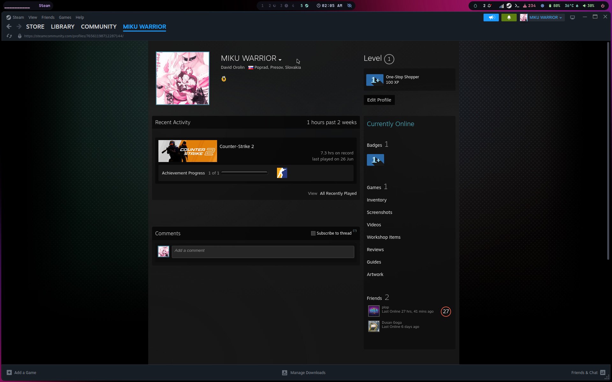
Task: Toggle Subscribe to thread checkbox
Action: pos(313,233)
